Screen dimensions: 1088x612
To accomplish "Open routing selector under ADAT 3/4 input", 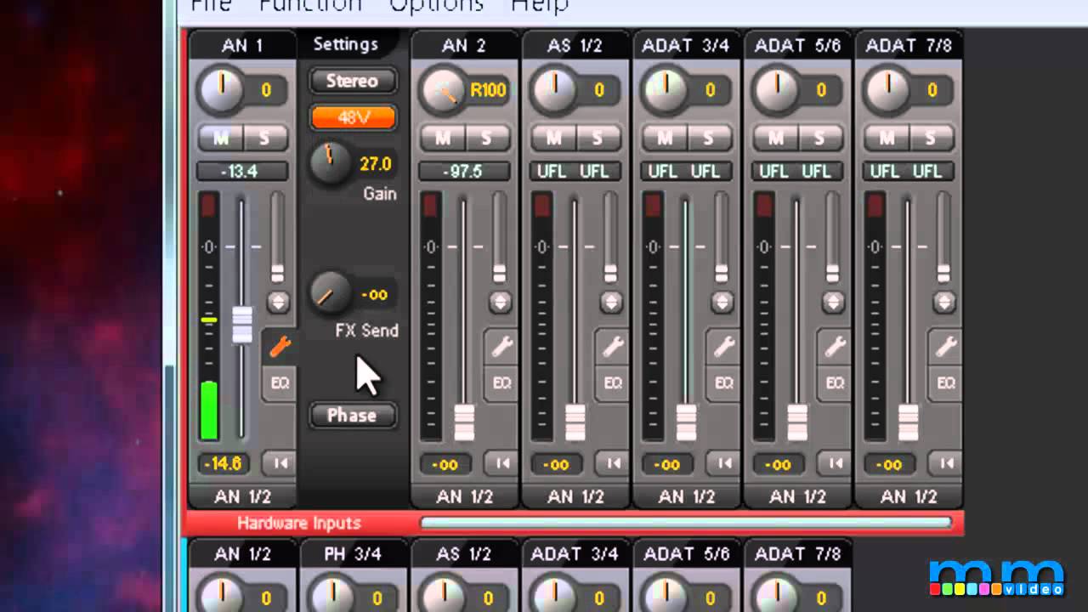I will (x=687, y=496).
